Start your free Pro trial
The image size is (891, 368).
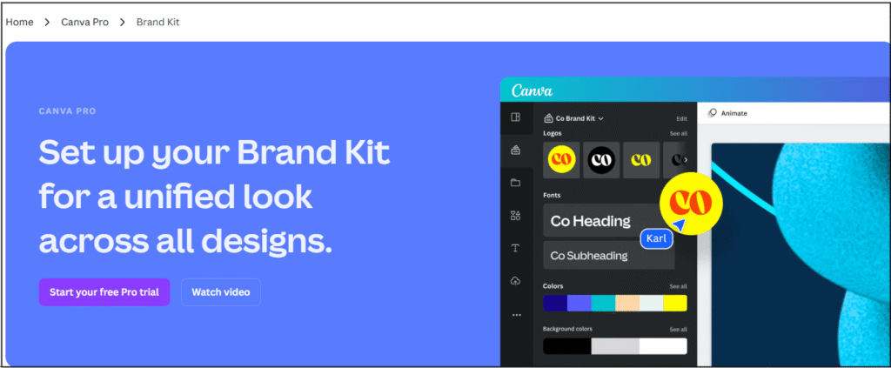coord(104,292)
